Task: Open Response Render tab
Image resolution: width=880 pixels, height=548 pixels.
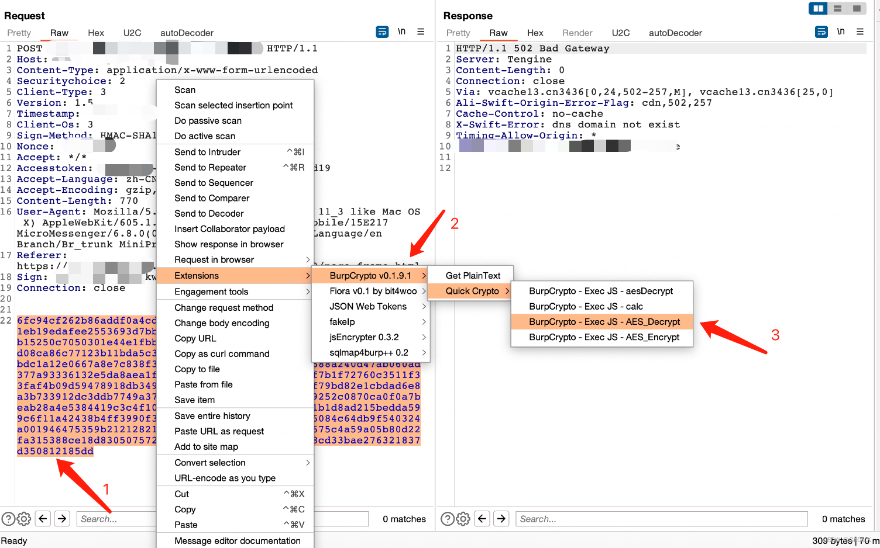Action: click(x=577, y=33)
